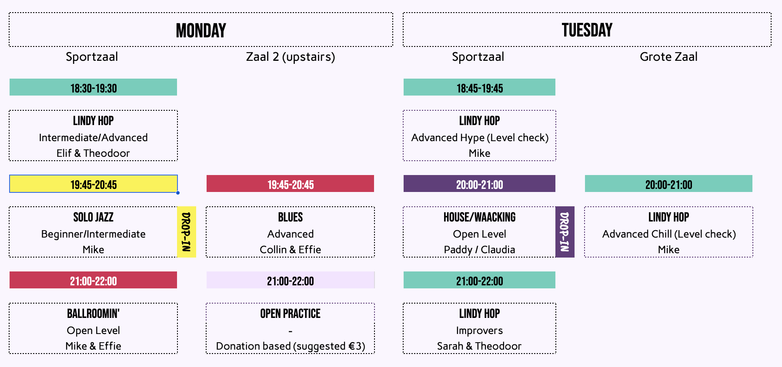The height and width of the screenshot is (367, 782).
Task: Click the Lindy Hop Advanced Chill box
Action: pyautogui.click(x=668, y=232)
